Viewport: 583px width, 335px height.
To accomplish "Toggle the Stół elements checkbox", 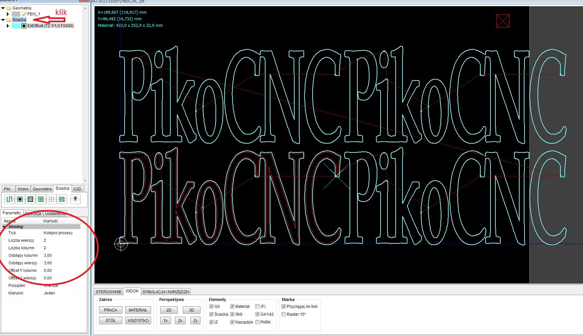I will pyautogui.click(x=232, y=314).
